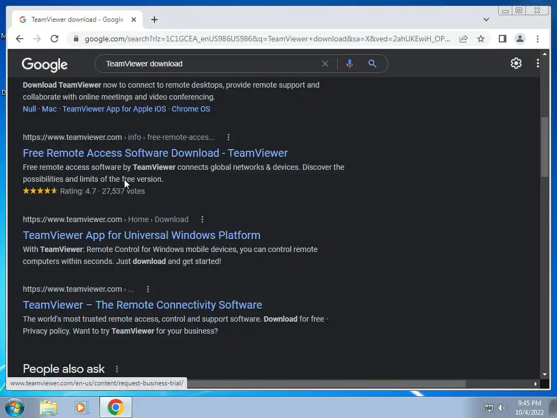557x418 pixels.
Task: Select Chrome in the taskbar
Action: pos(115,407)
